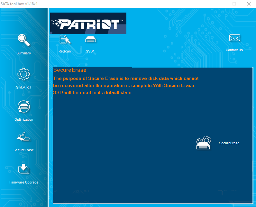Open Contact Us envelope icon
The width and height of the screenshot is (256, 207).
234,38
